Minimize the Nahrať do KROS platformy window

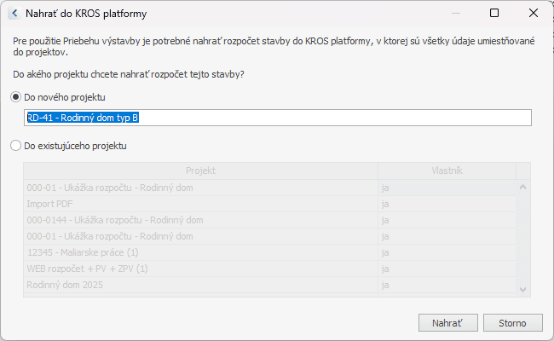(x=457, y=14)
